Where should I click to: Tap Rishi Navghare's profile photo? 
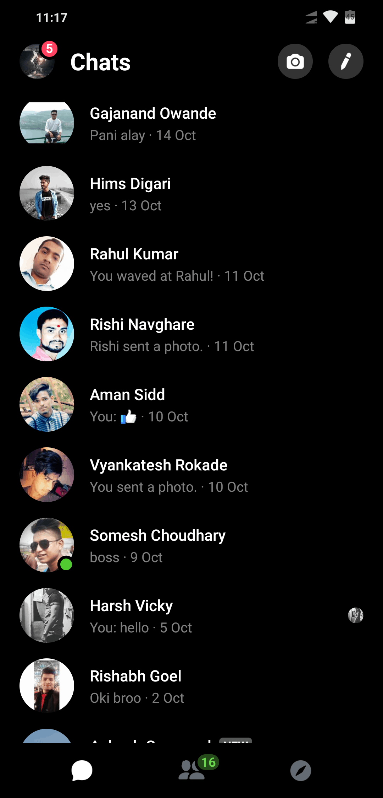coord(47,334)
